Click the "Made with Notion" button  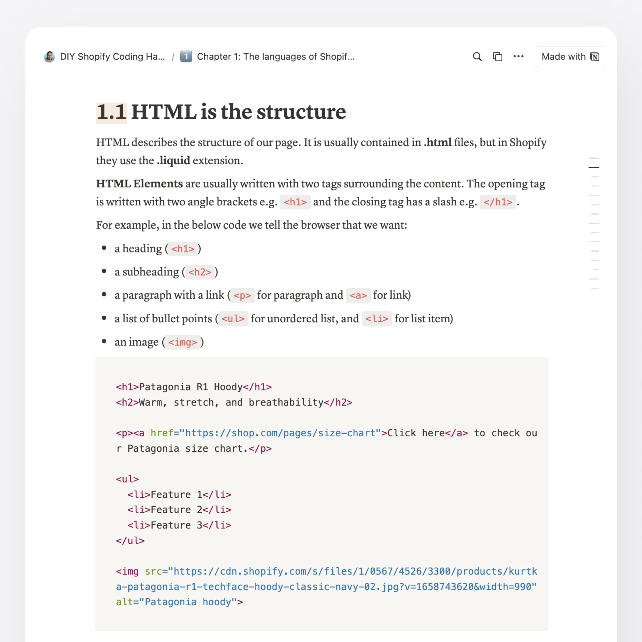pos(570,56)
